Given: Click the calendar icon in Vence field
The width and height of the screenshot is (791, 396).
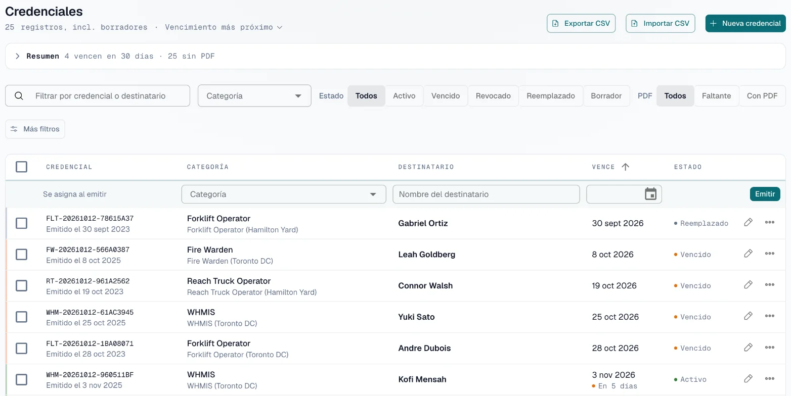Looking at the screenshot, I should (650, 194).
